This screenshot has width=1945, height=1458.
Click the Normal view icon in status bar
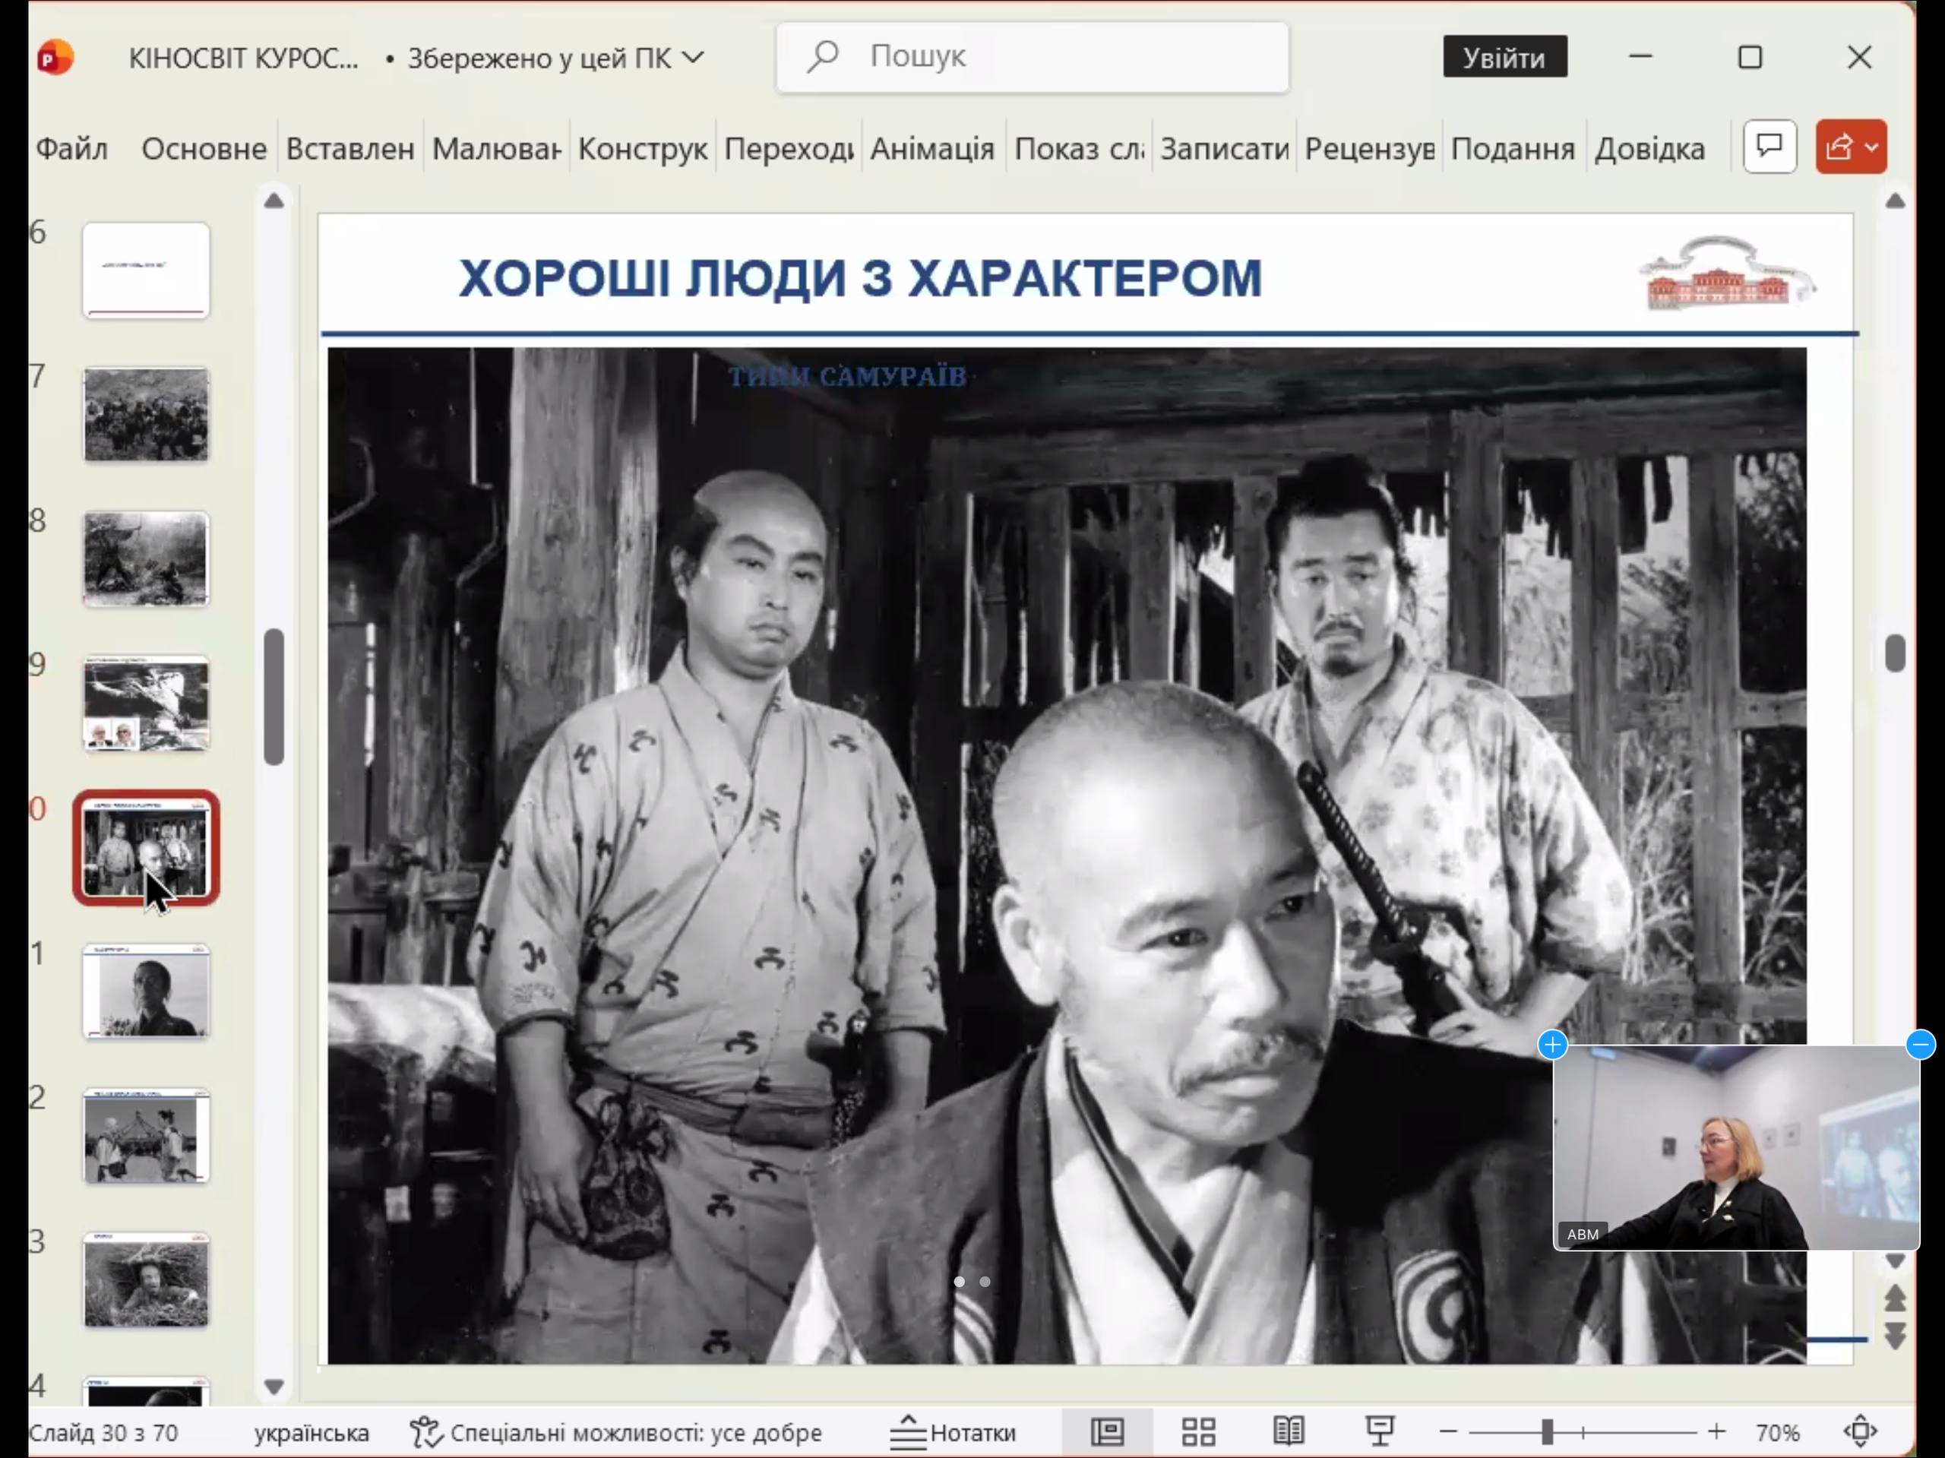click(x=1107, y=1432)
